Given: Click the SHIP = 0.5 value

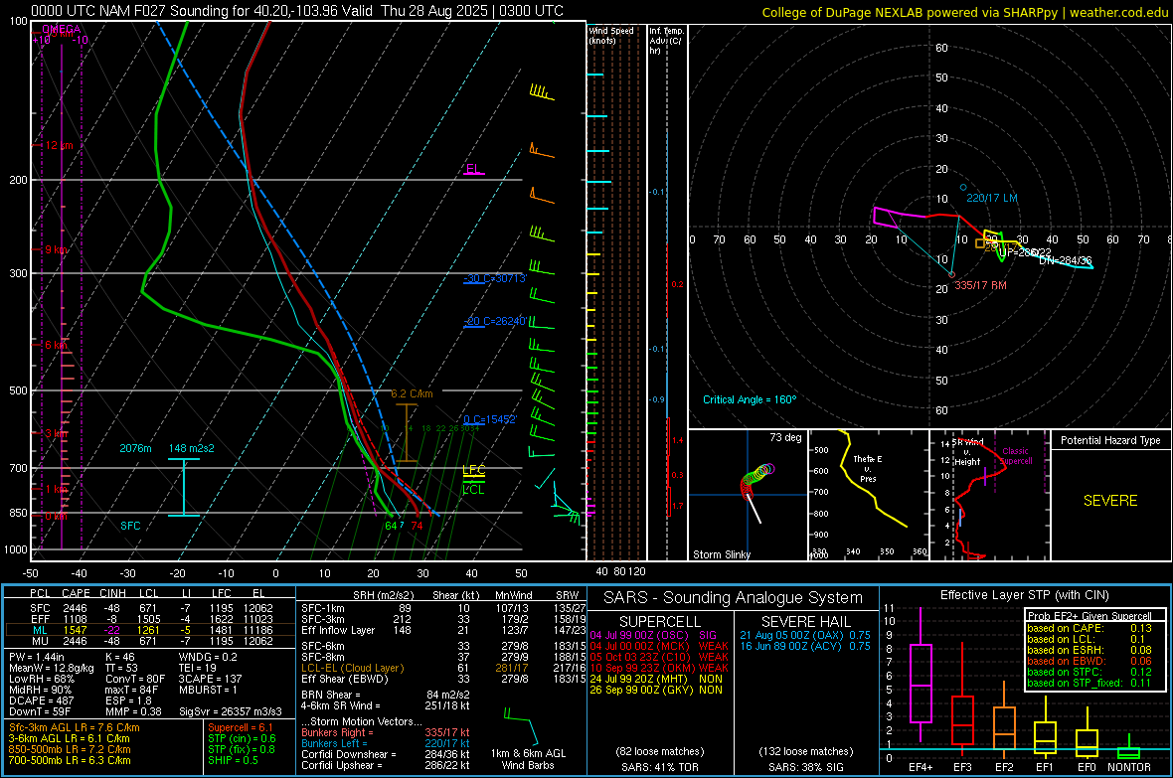Looking at the screenshot, I should coord(233,760).
